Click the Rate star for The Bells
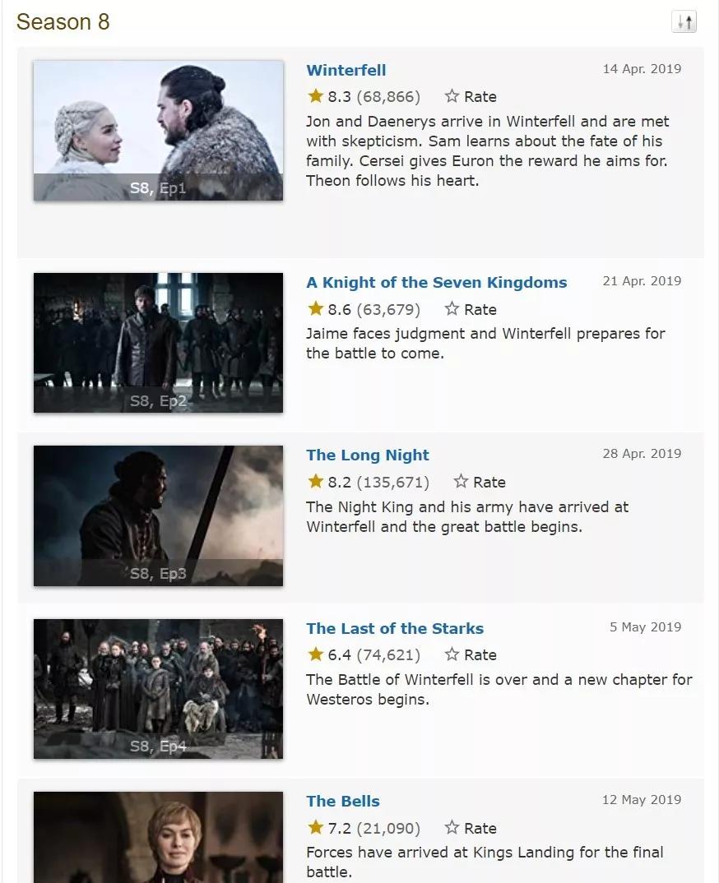Viewport: 719px width, 883px height. point(452,827)
